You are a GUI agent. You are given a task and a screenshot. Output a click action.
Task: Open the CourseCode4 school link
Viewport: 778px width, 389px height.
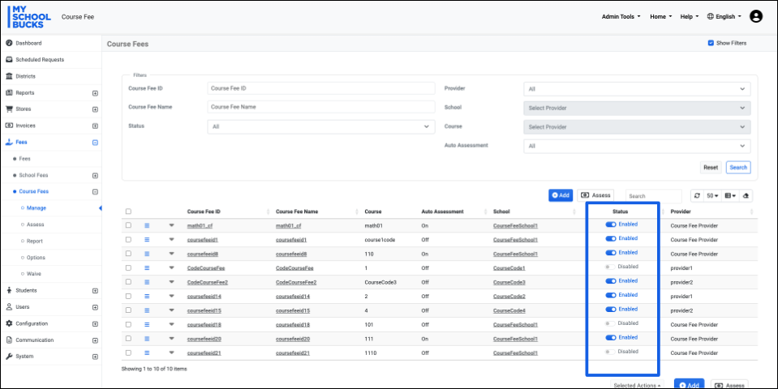click(x=509, y=310)
